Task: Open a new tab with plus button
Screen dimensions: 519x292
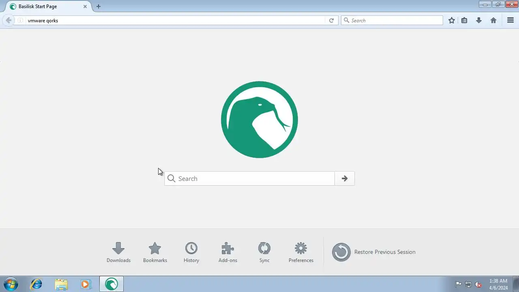Action: coord(98,6)
